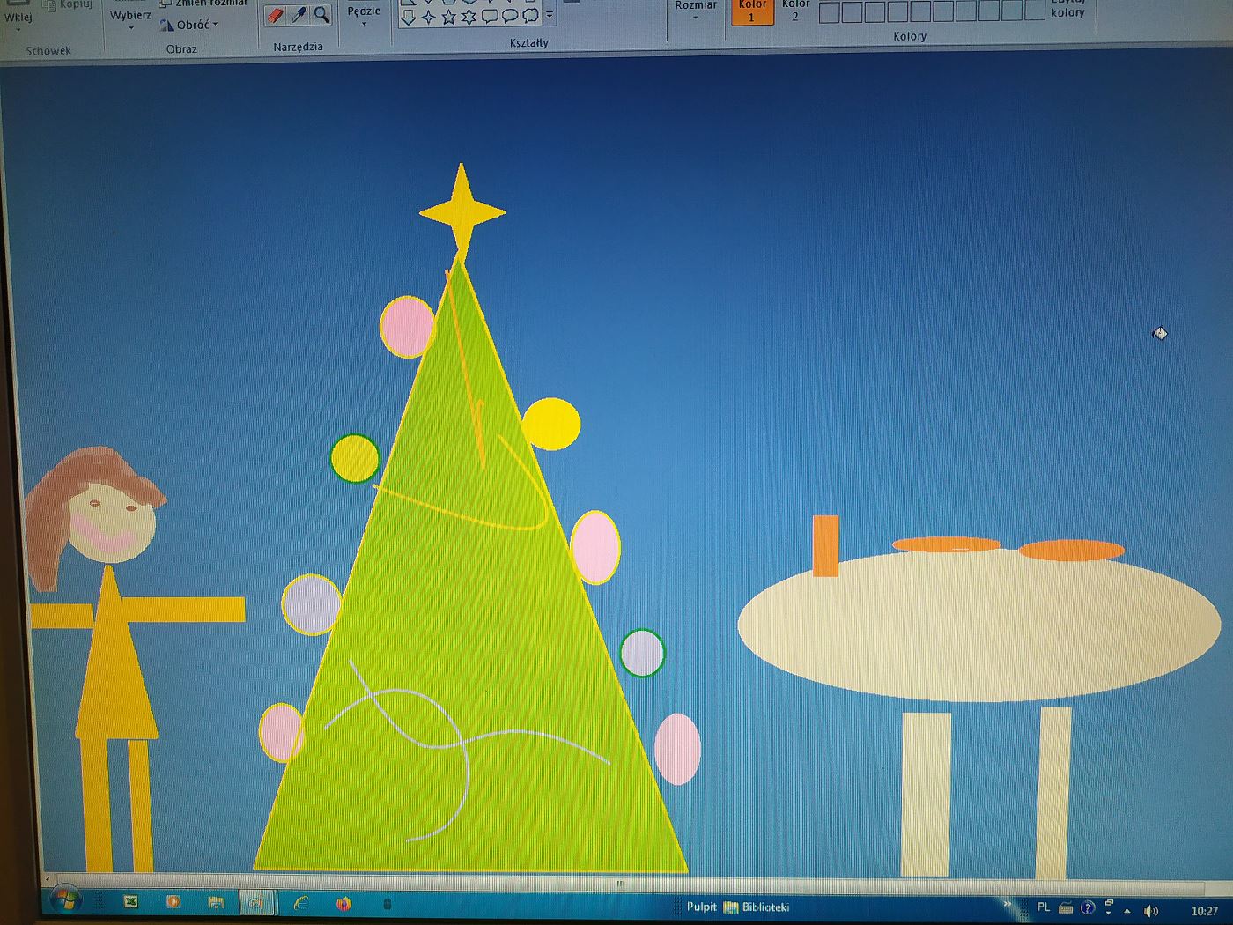This screenshot has height=925, width=1233.
Task: Select the orange Kolor 1 swatch
Action: coord(752,11)
